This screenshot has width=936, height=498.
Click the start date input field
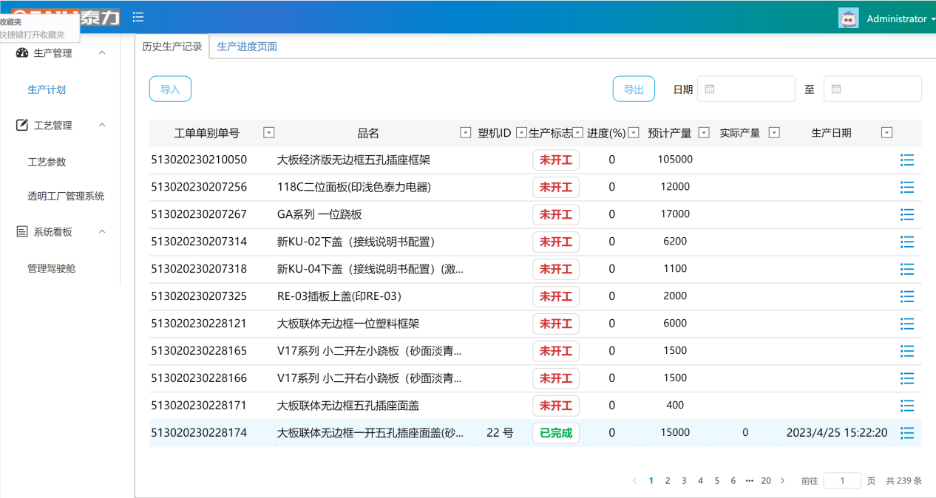coord(746,89)
